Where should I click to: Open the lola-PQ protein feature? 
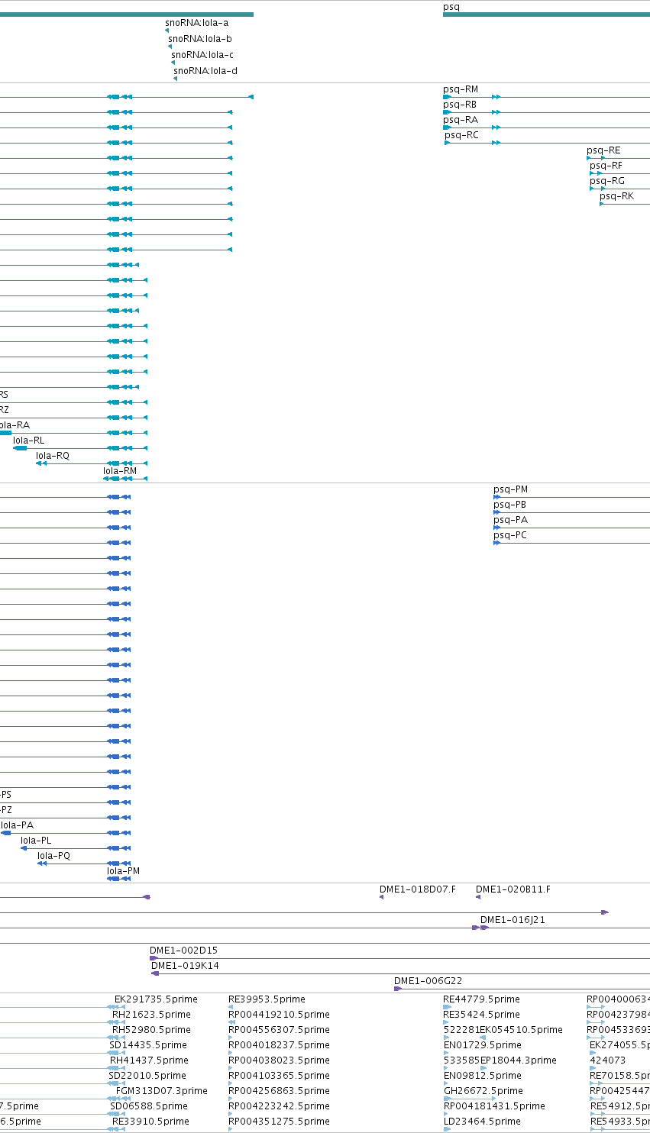(53, 856)
